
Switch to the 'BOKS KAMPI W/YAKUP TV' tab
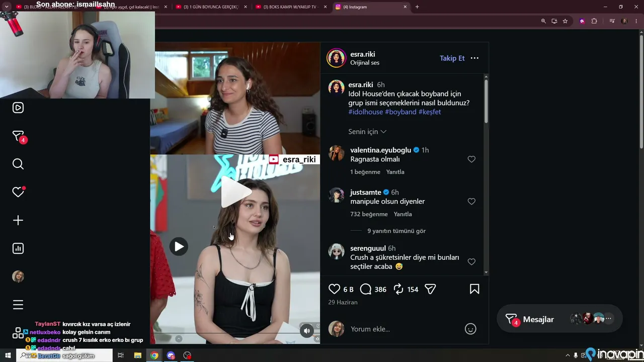(291, 7)
